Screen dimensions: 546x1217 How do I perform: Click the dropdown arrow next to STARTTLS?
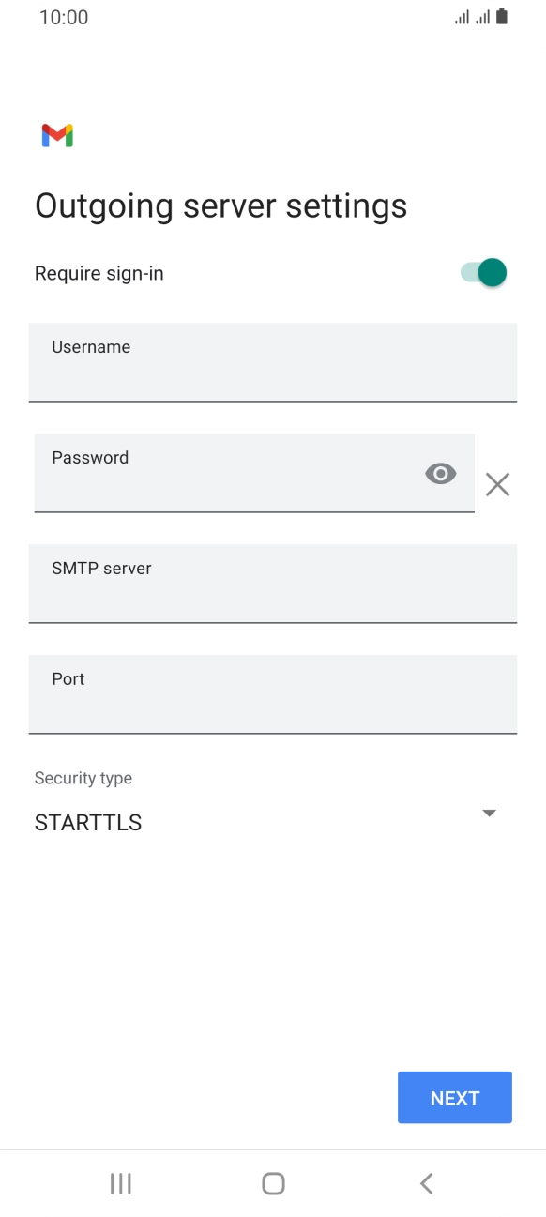click(489, 813)
